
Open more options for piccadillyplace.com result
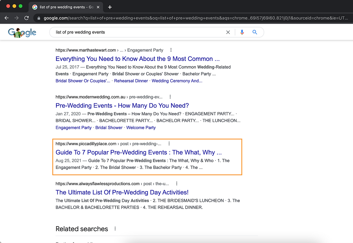click(169, 144)
